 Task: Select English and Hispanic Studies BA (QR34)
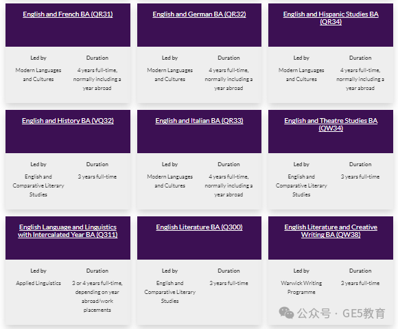click(x=331, y=18)
